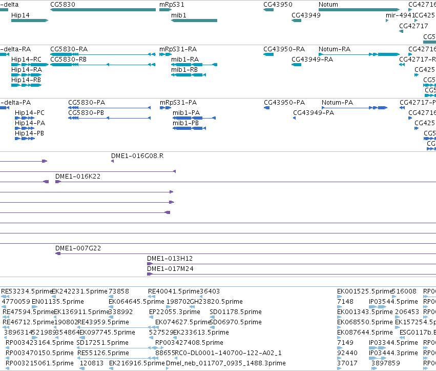Click the CG5830-PB protein label
This screenshot has width=436, height=371.
(x=86, y=113)
